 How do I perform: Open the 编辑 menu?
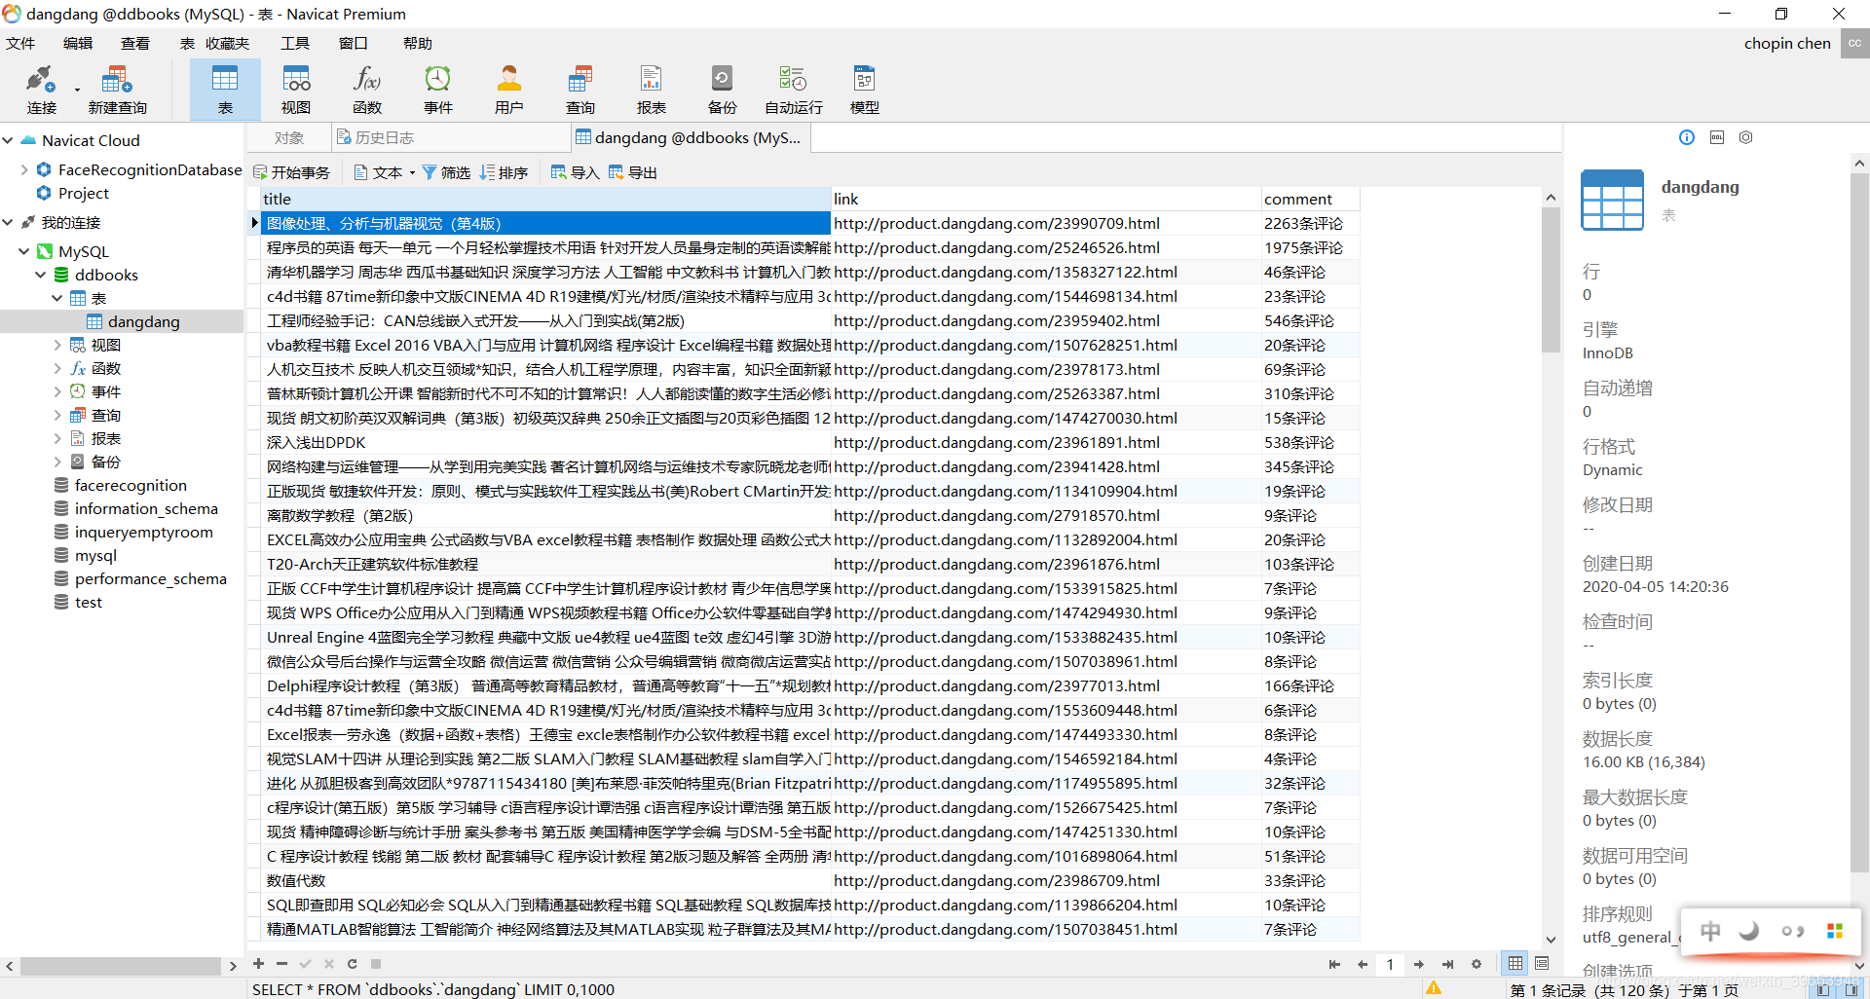pos(78,43)
